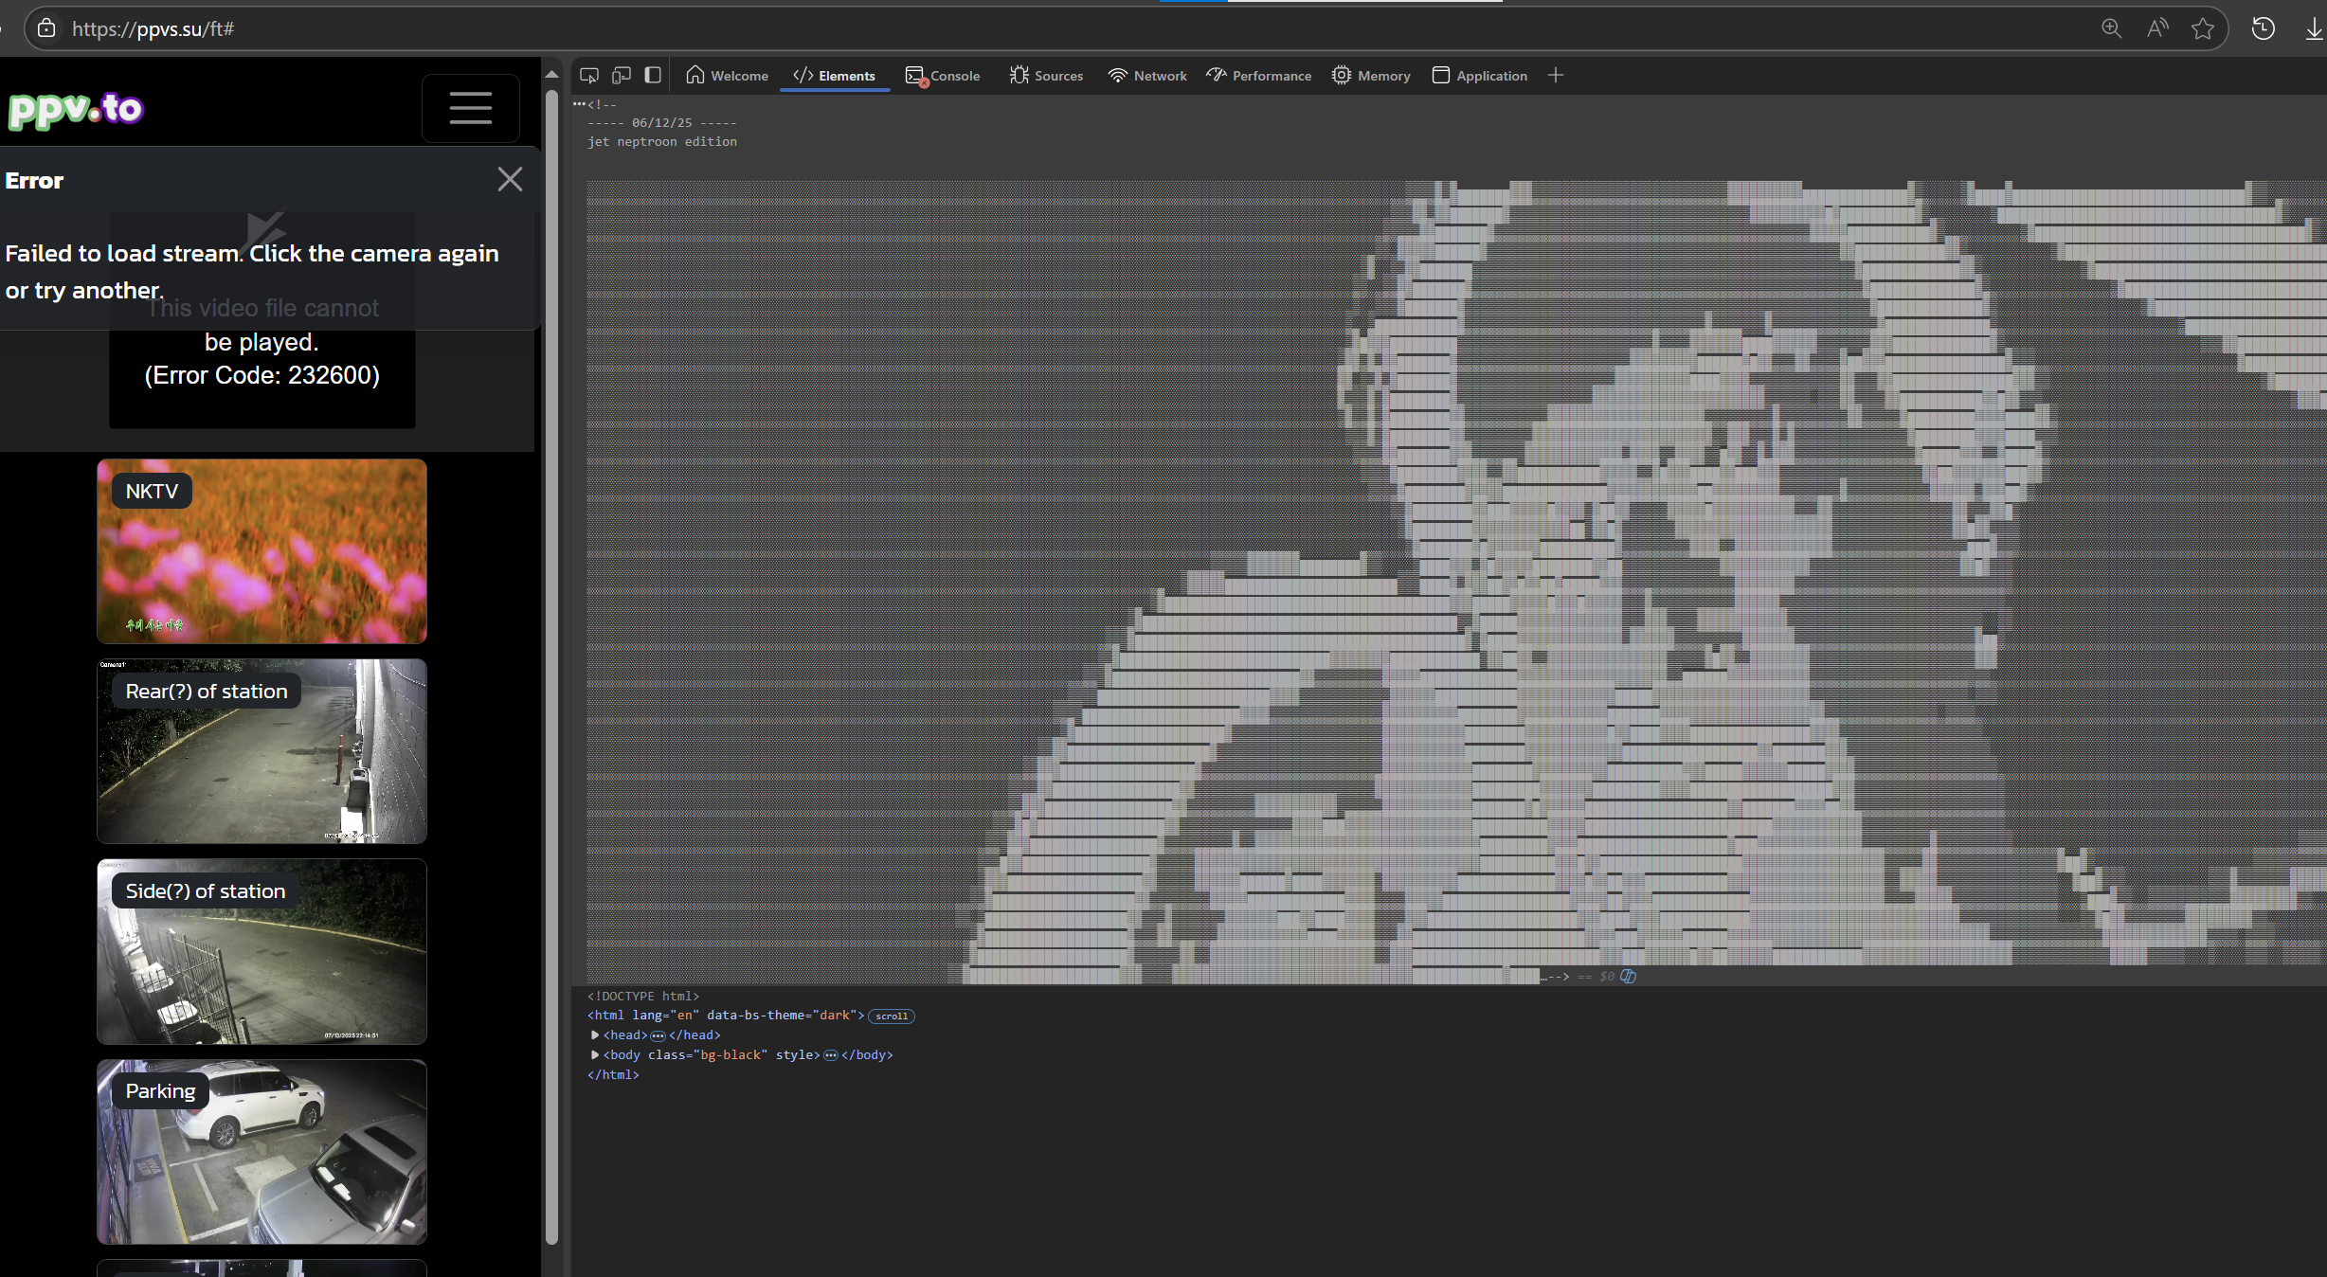Expand the ellipsis inside the body tag
Image resolution: width=2327 pixels, height=1277 pixels.
[x=831, y=1055]
